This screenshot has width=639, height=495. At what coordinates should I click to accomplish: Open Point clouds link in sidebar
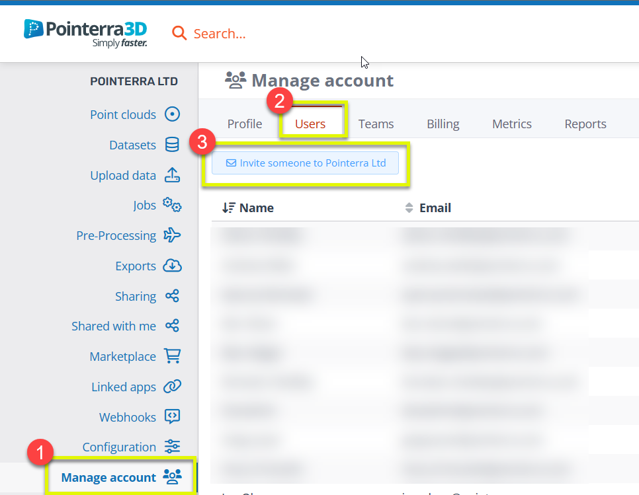click(123, 114)
